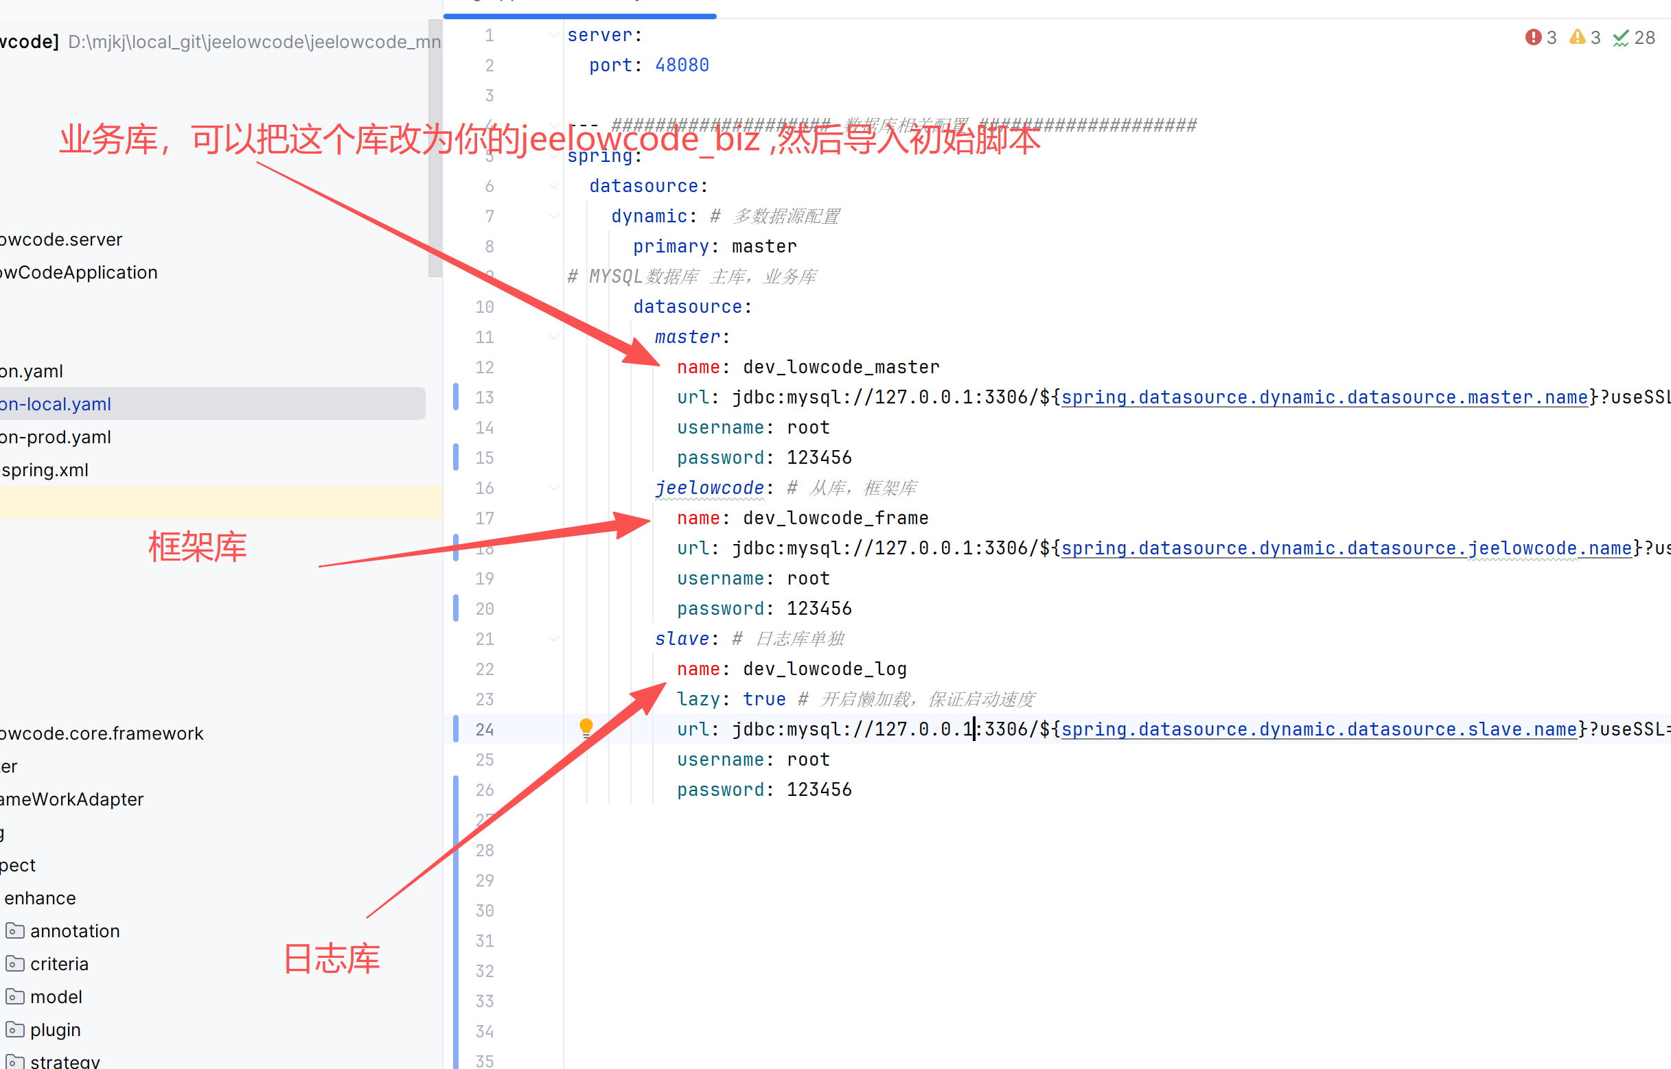Open the on-prod.yaml file in tree
Viewport: 1671px width, 1069px height.
pyautogui.click(x=56, y=436)
